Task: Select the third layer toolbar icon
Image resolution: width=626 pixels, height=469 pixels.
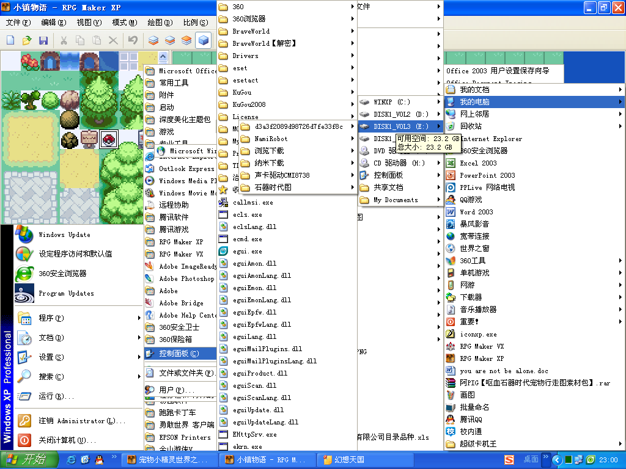Action: coord(186,40)
